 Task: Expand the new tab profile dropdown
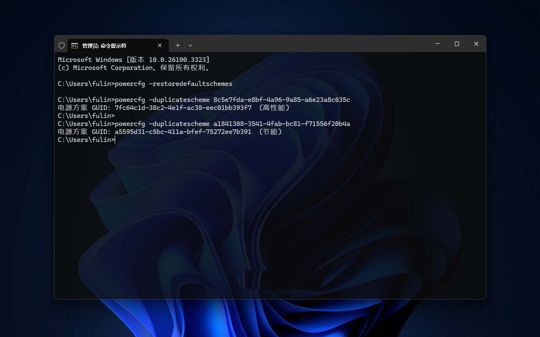point(190,45)
